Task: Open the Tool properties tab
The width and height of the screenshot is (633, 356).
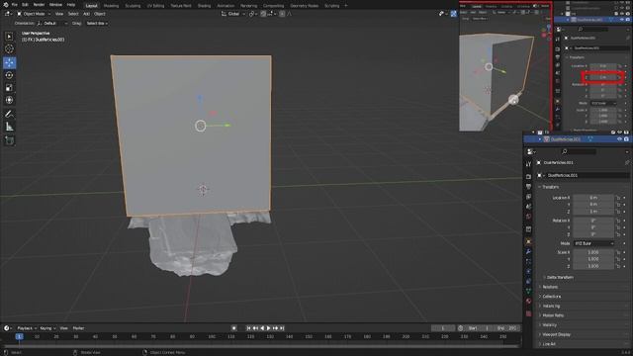Action: pos(528,164)
